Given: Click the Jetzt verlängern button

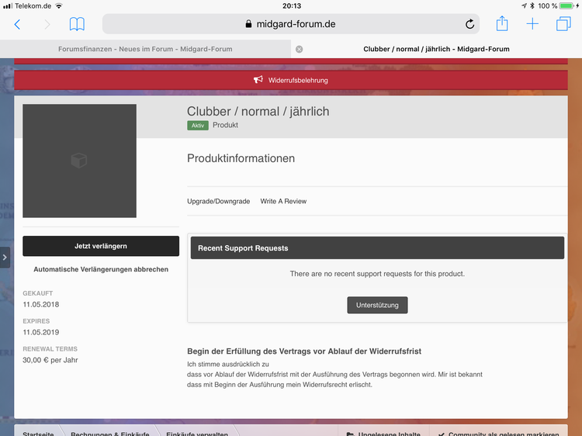Looking at the screenshot, I should [101, 246].
